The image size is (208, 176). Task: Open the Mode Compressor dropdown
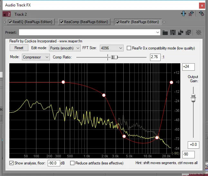click(35, 57)
